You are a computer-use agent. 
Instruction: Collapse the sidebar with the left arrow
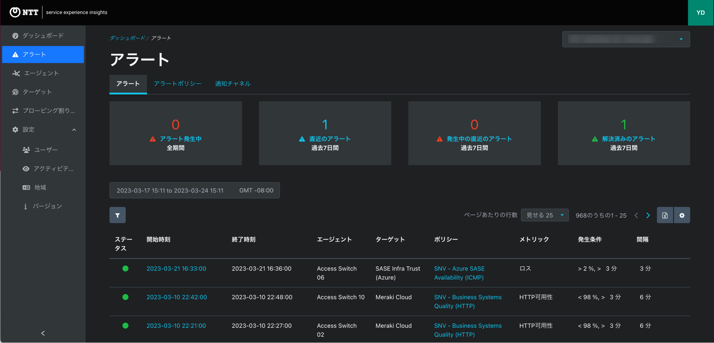pos(43,333)
